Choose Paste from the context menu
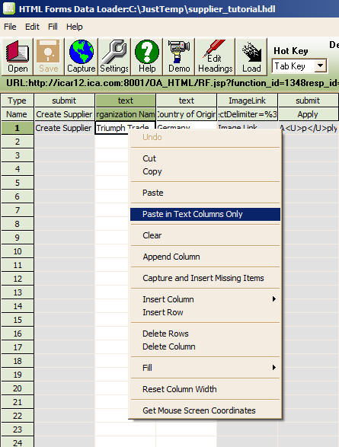339x447 pixels. tap(205, 193)
